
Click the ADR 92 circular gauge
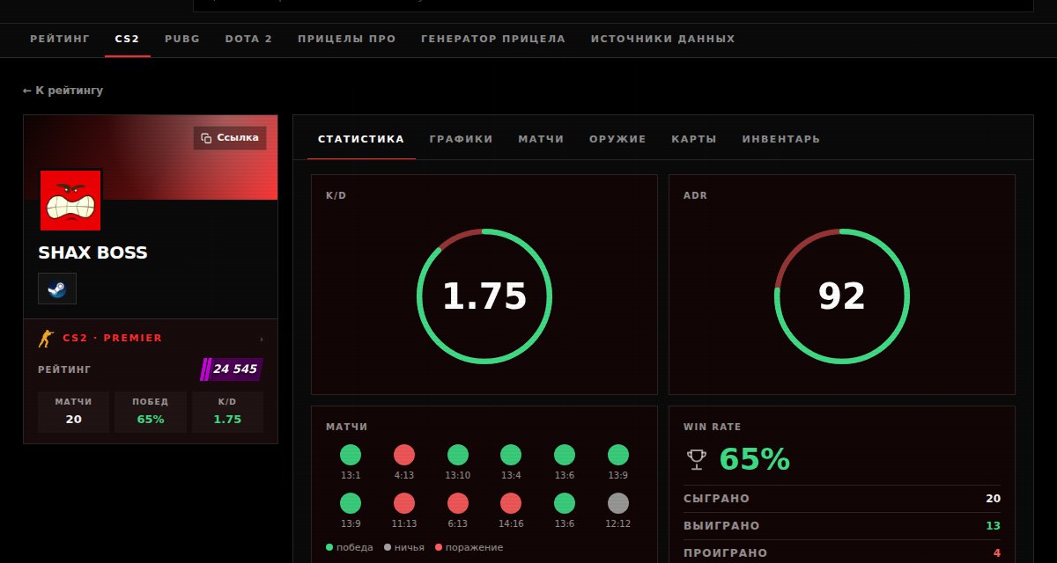tap(842, 296)
